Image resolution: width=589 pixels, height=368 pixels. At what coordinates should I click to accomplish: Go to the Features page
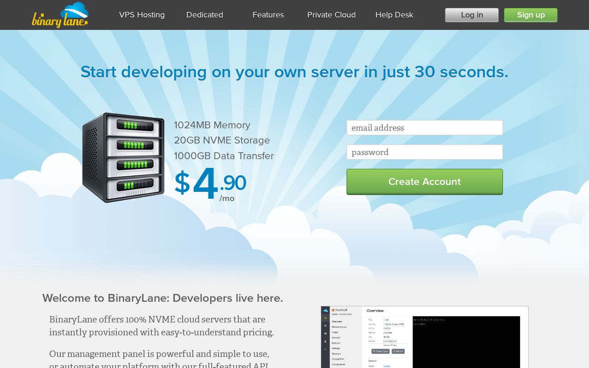click(x=268, y=15)
